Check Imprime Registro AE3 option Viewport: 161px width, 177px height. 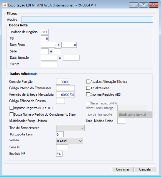coord(88,94)
